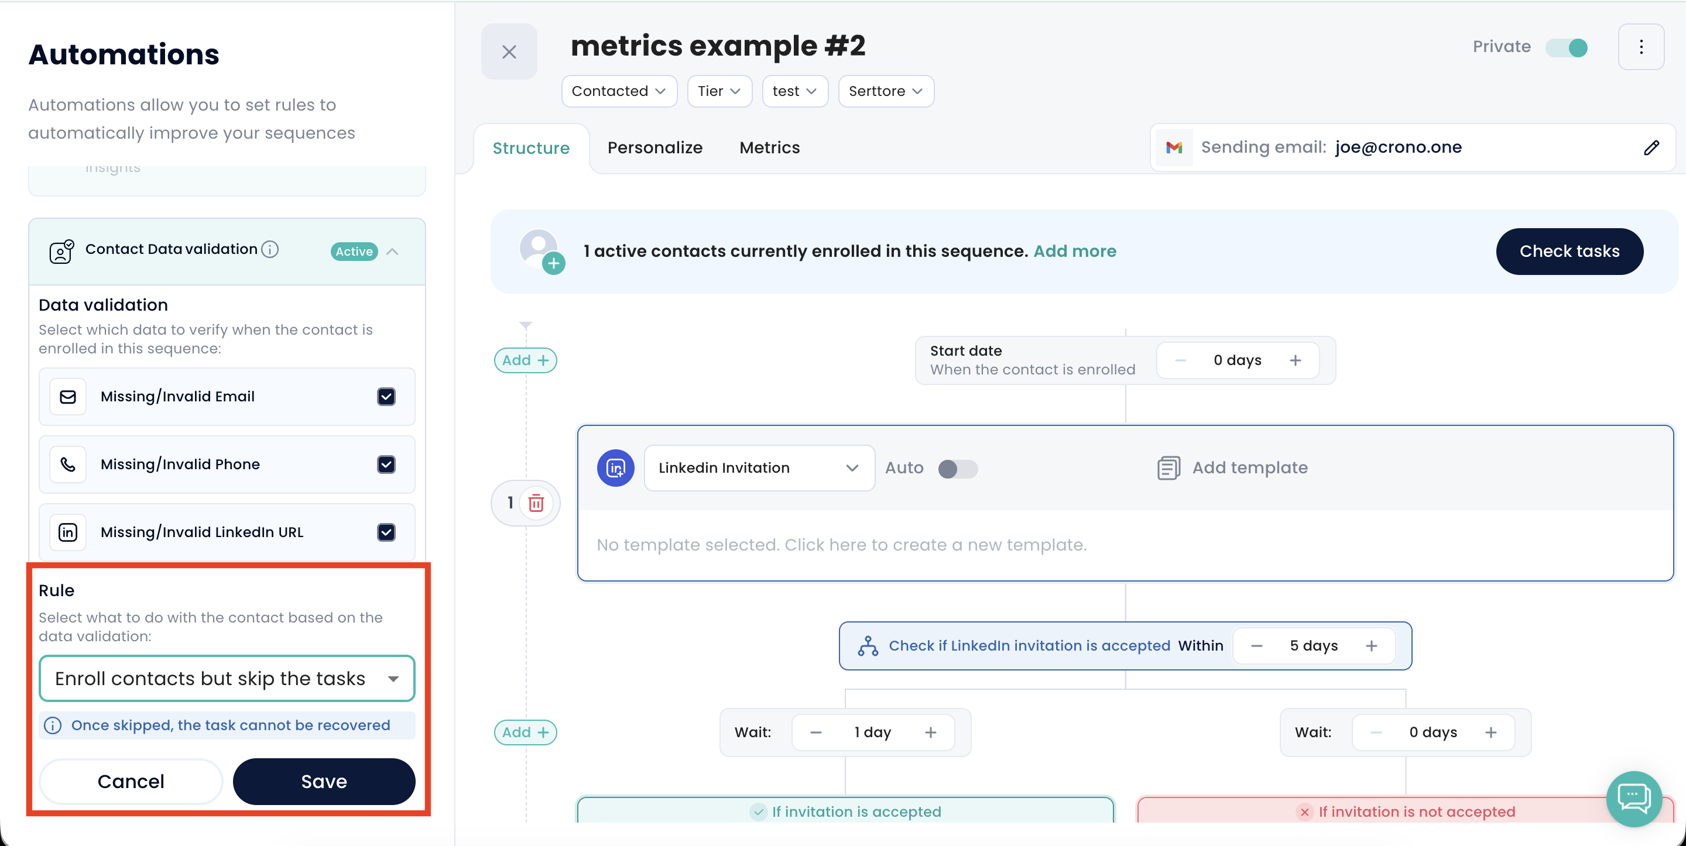1686x846 pixels.
Task: Toggle the Private switch
Action: 1566,48
